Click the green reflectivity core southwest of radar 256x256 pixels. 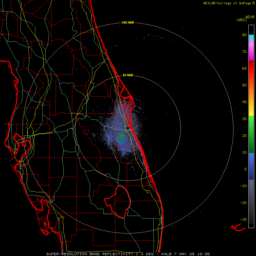(121, 137)
